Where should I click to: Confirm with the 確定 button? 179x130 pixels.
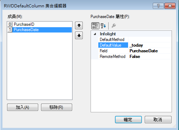coord(128,119)
